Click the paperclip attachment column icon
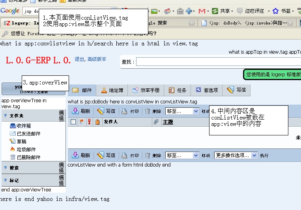This screenshot has height=210, width=301. click(x=156, y=122)
